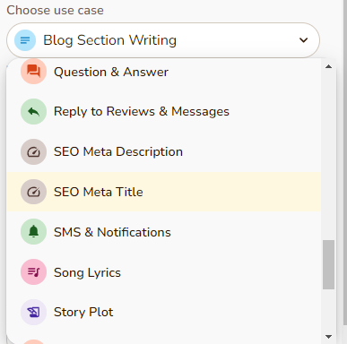Pick the SEO Meta Title option

tap(164, 192)
